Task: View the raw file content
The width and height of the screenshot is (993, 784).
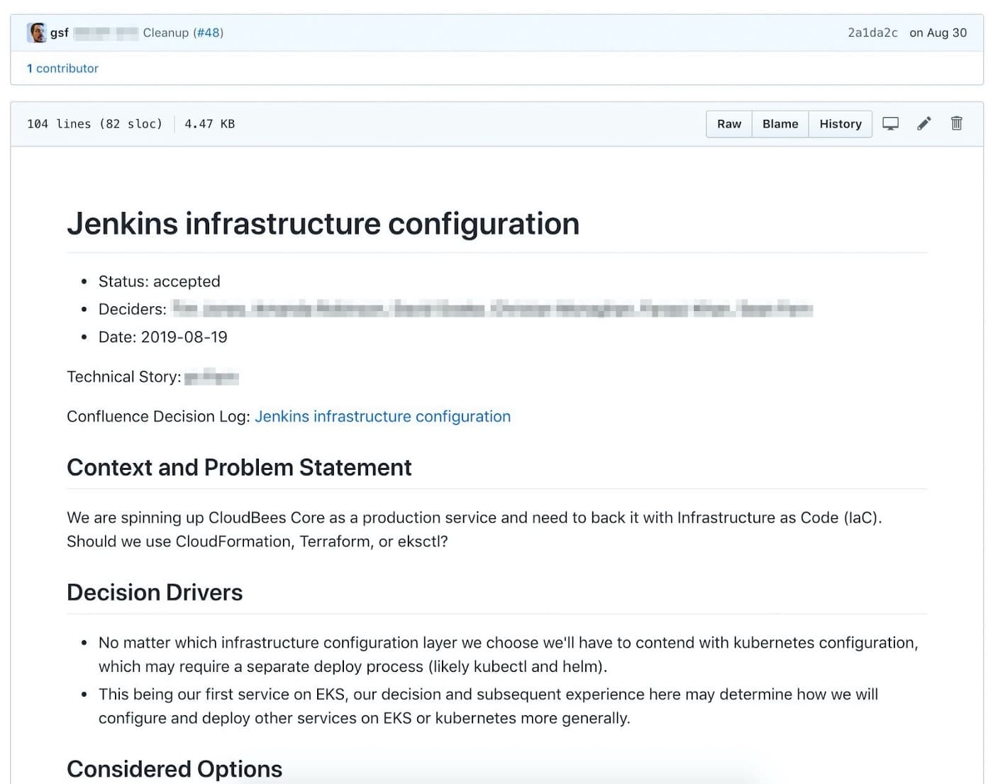Action: (728, 123)
